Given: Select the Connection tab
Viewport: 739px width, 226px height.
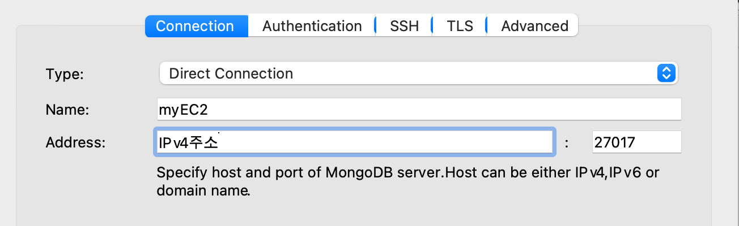Looking at the screenshot, I should pos(196,26).
